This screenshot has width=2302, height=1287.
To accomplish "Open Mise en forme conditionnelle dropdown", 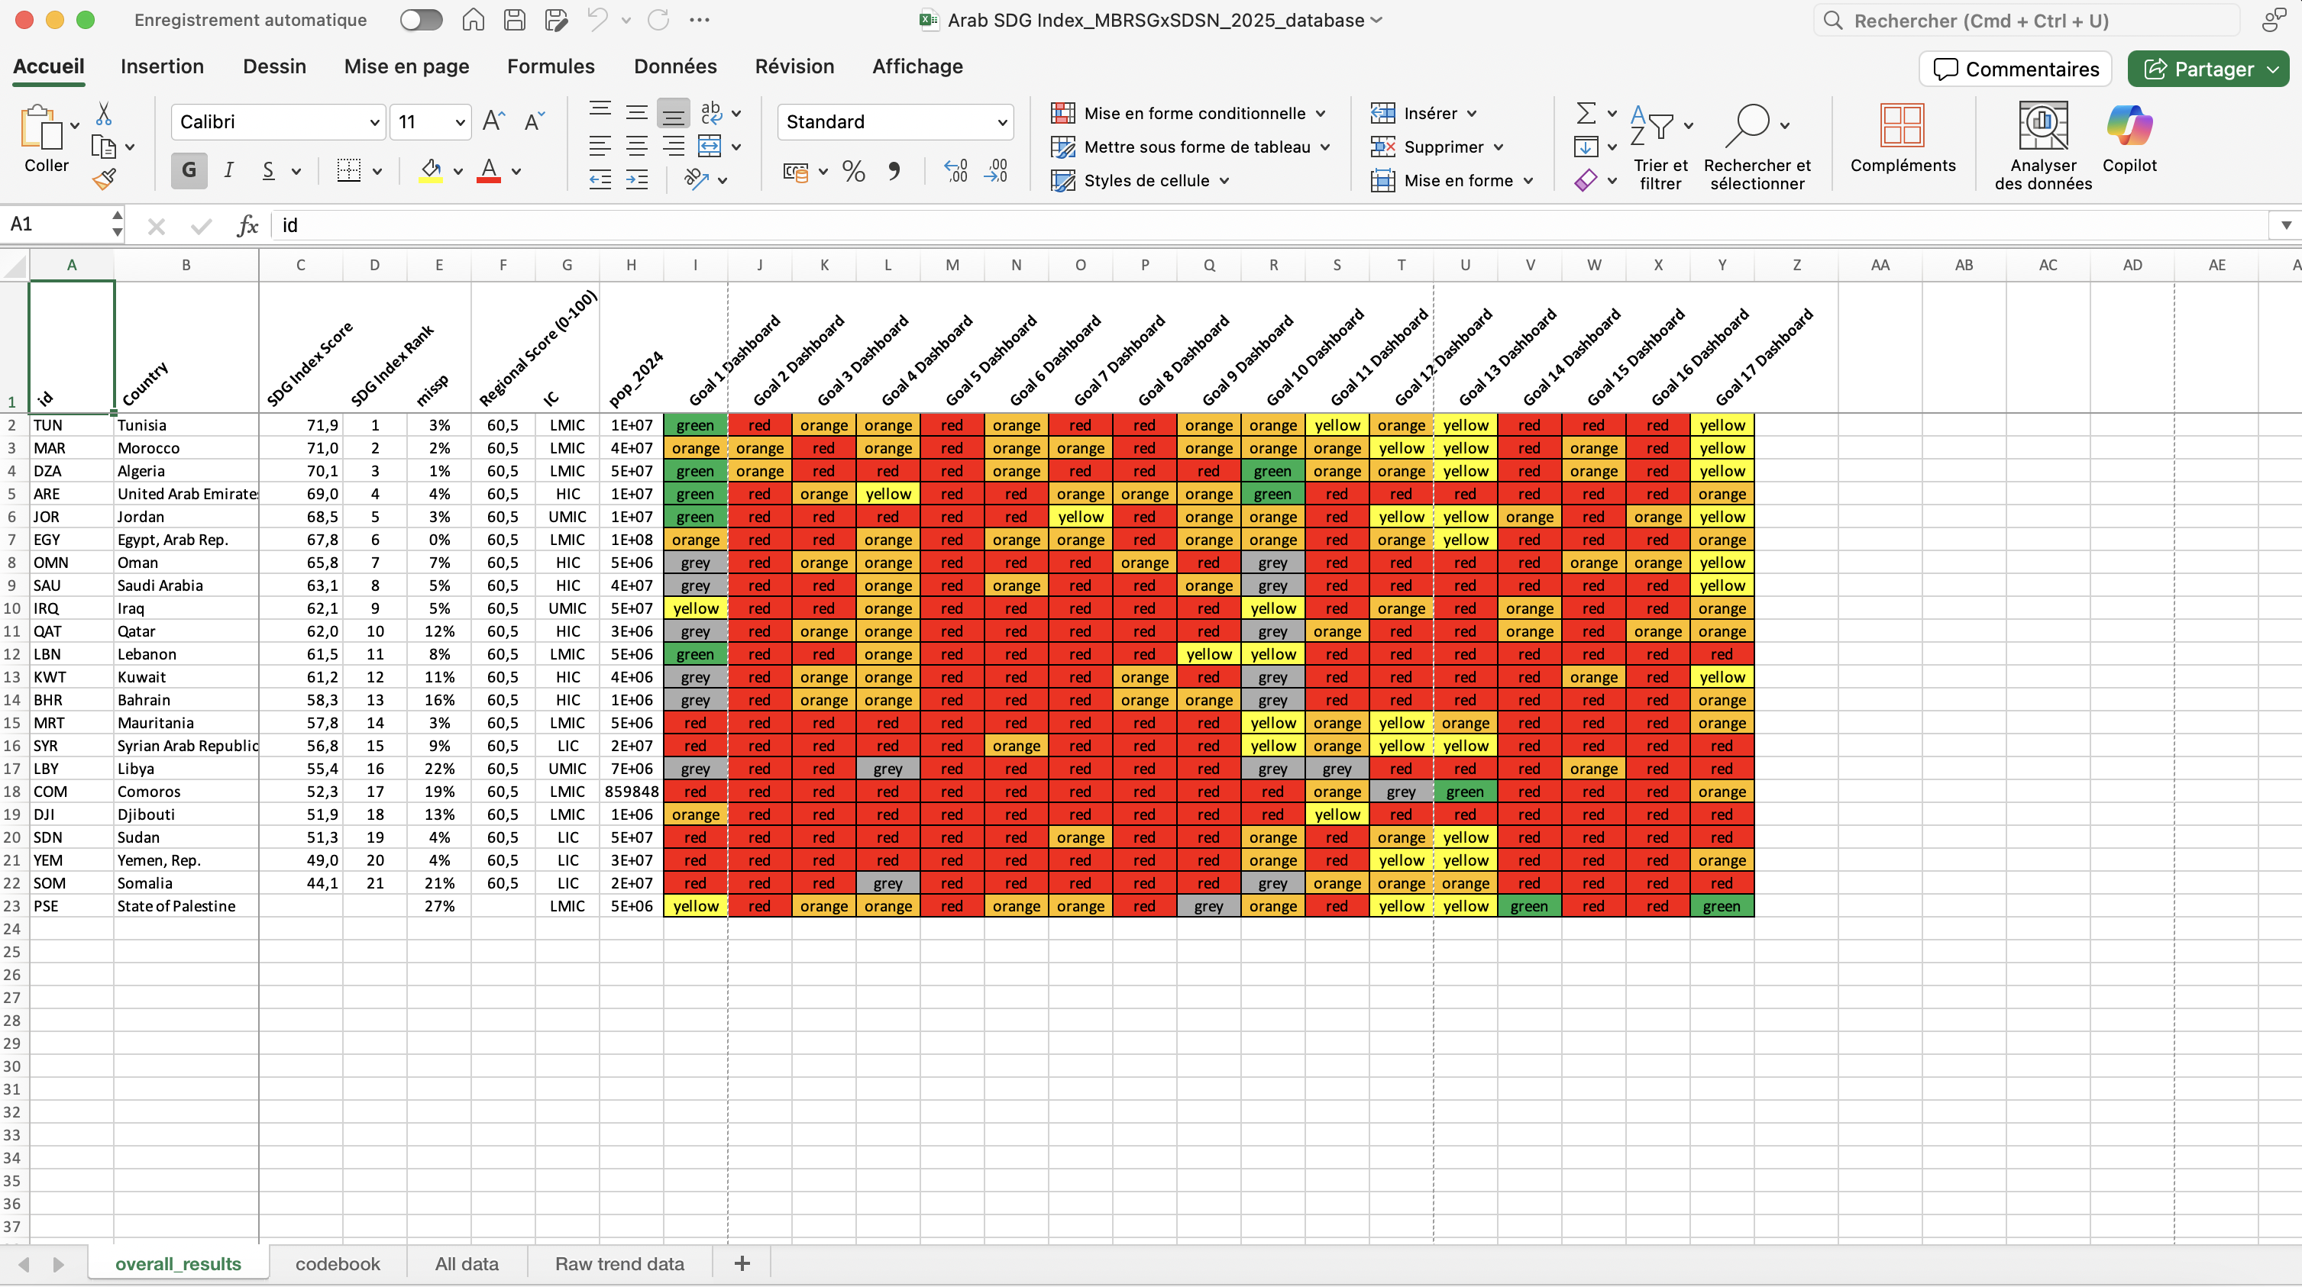I will click(1194, 114).
